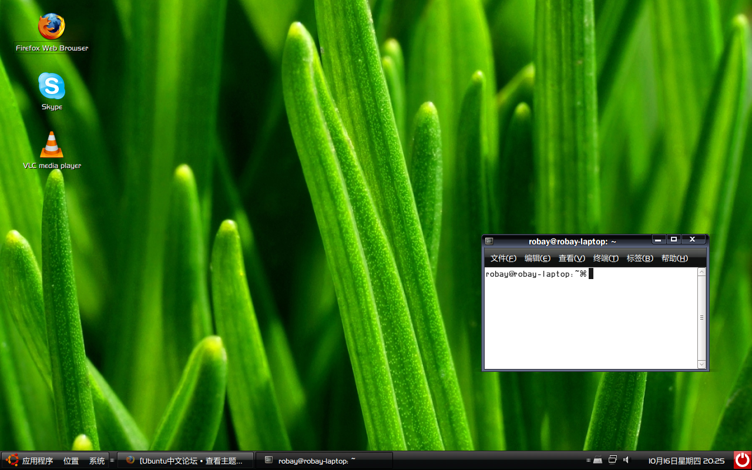Maximize the terminal window
752x470 pixels.
[674, 239]
